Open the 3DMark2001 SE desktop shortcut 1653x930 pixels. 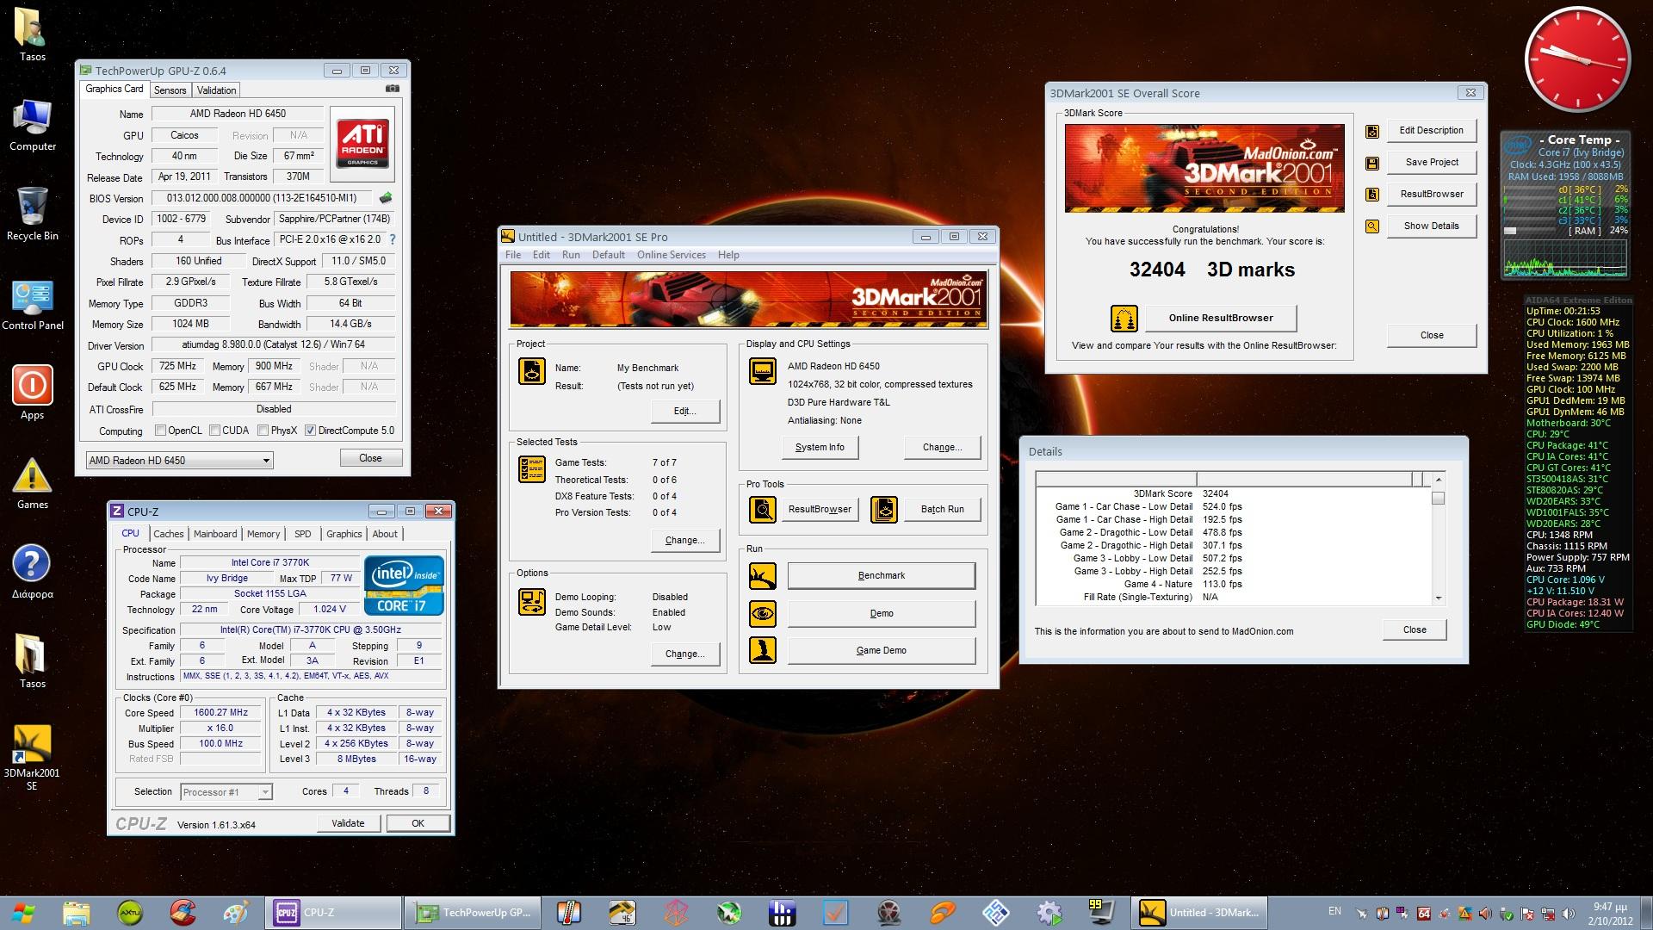(x=32, y=757)
